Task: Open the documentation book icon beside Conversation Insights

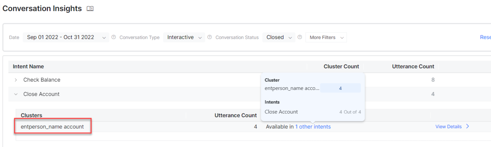Action: pos(90,9)
